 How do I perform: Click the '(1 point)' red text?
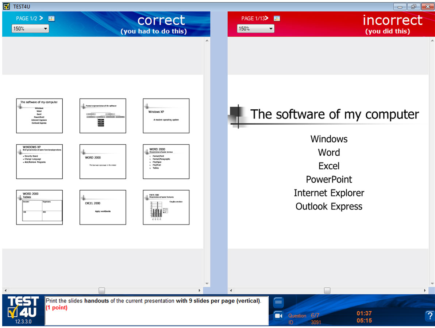point(57,308)
